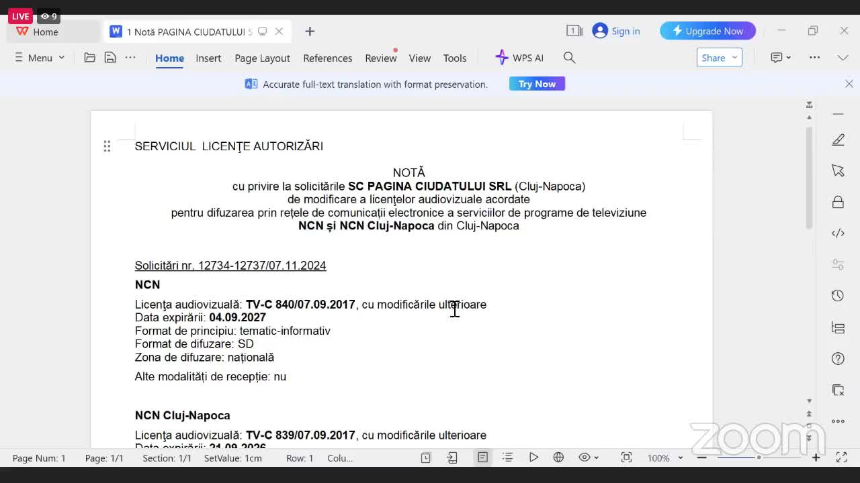Click the paragraph drag handle beside SERVICIUL

(x=107, y=146)
